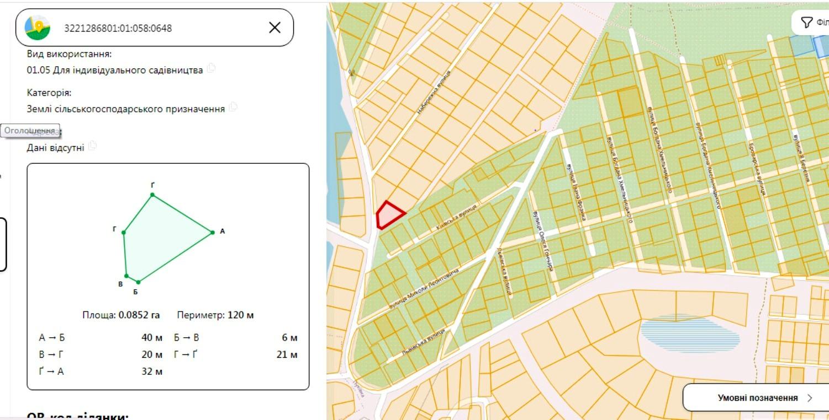
Task: Expand the 'Умовні позначення' legend
Action: click(x=756, y=397)
